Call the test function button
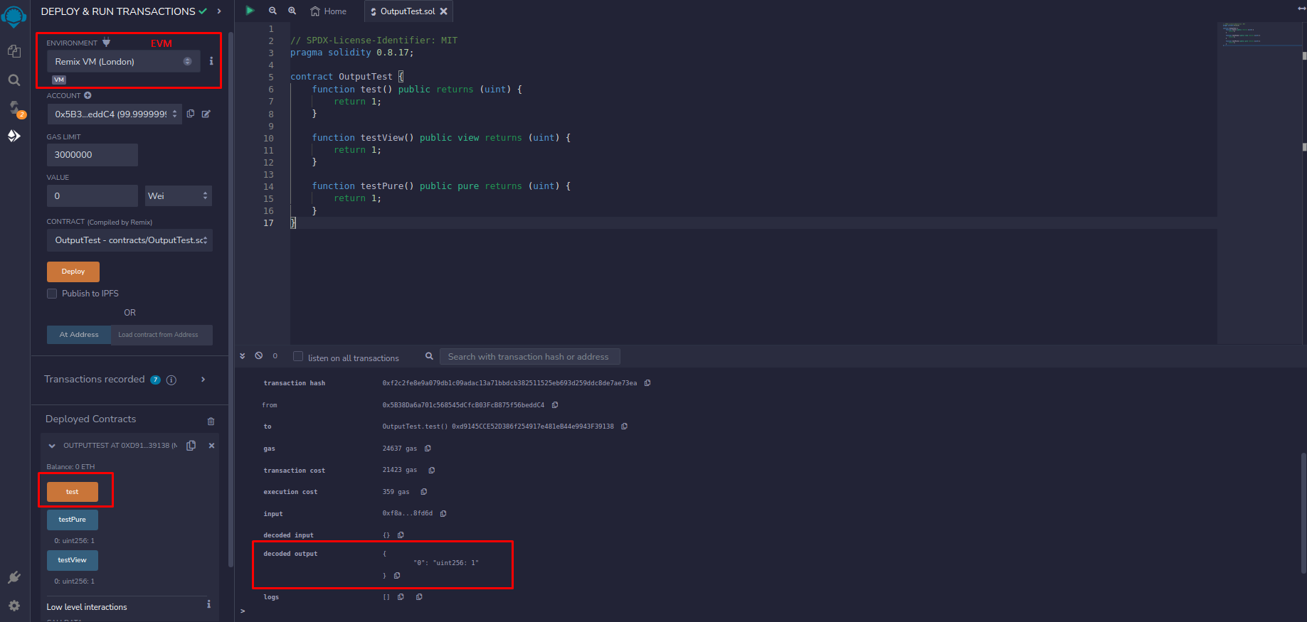This screenshot has height=622, width=1307. (x=73, y=492)
